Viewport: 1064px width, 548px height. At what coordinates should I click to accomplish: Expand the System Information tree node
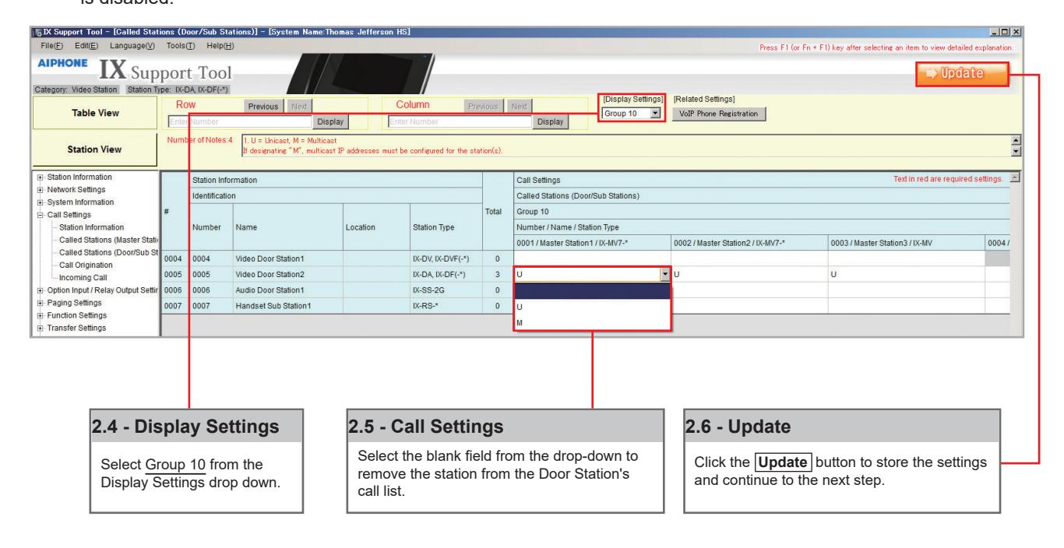click(x=40, y=201)
